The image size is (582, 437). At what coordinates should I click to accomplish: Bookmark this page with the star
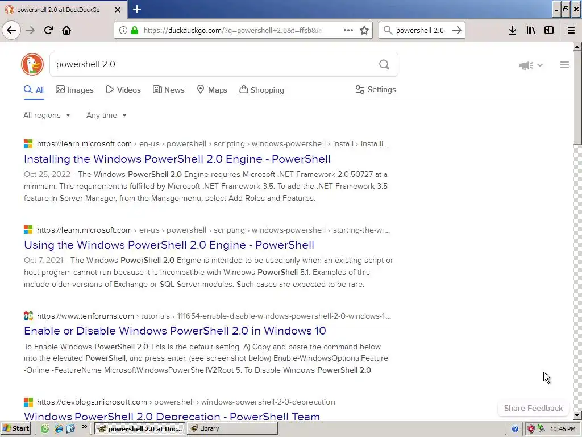click(x=364, y=30)
